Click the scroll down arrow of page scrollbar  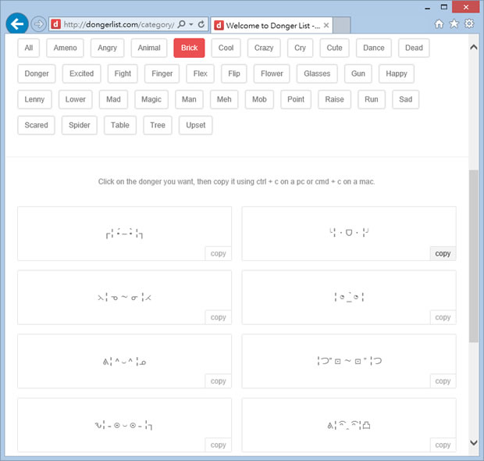point(474,444)
